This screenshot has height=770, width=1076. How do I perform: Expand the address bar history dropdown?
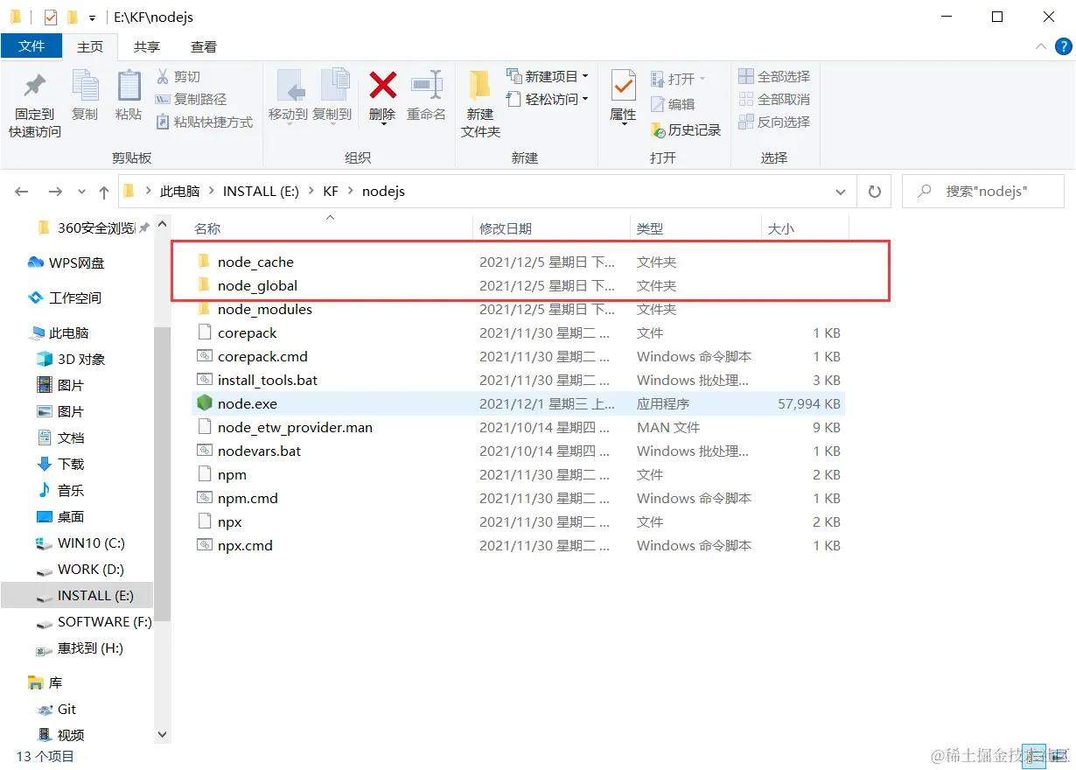click(841, 192)
